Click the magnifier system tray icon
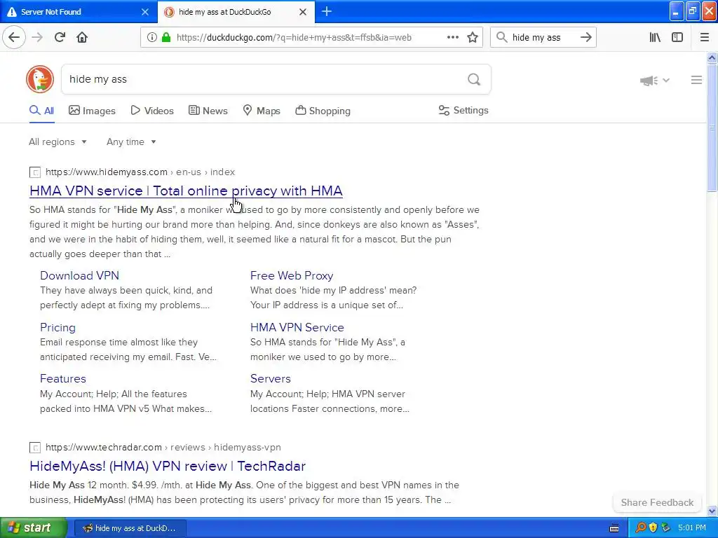The width and height of the screenshot is (718, 538). 641,527
